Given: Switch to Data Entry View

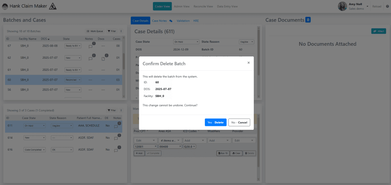Looking at the screenshot, I should [227, 7].
